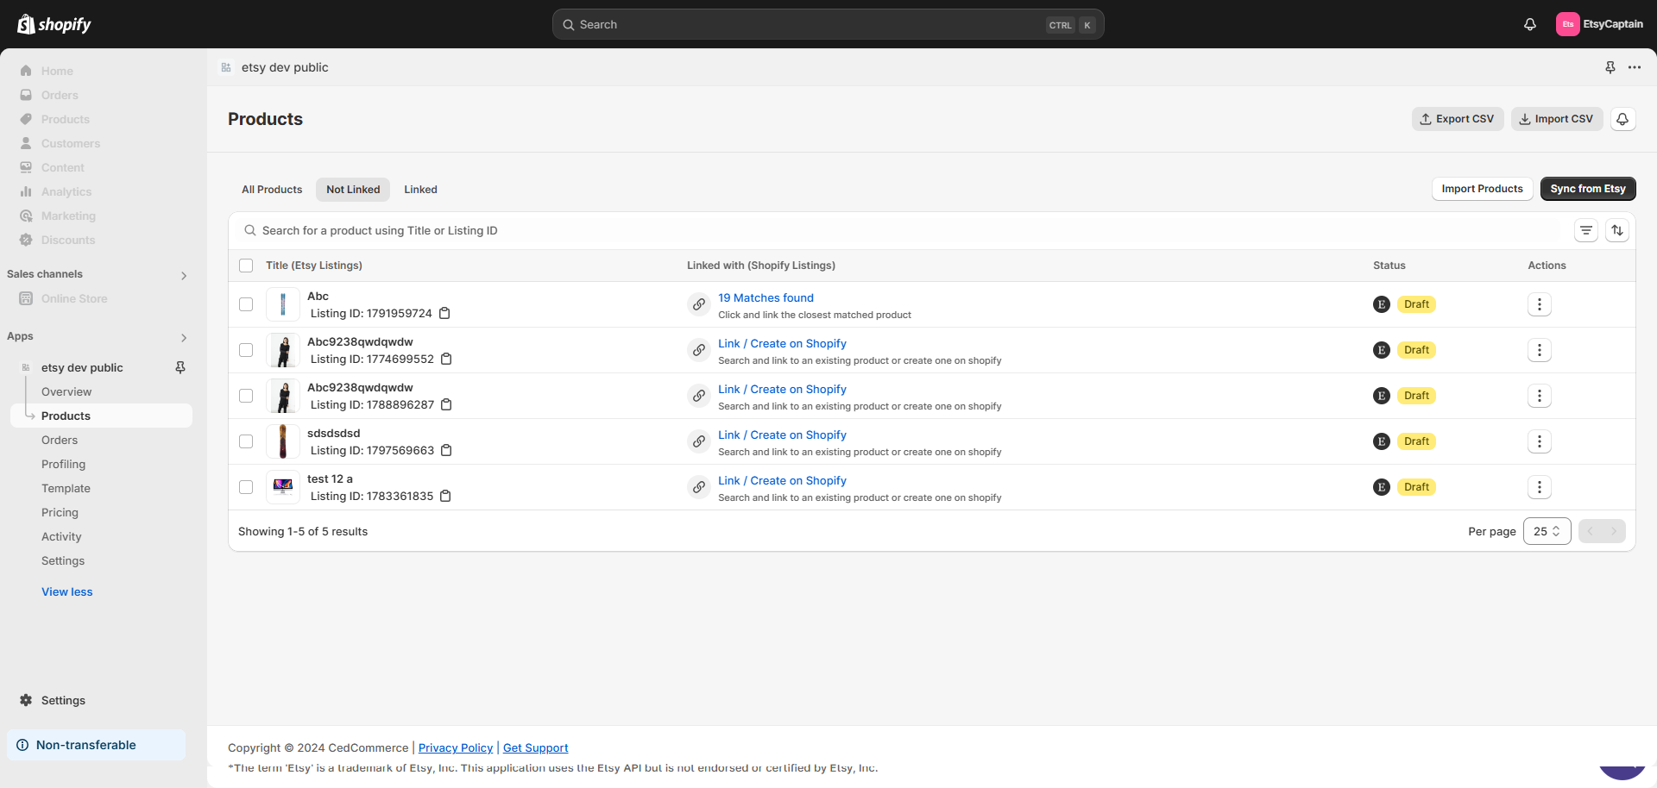
Task: Select the Not Linked tab
Action: pyautogui.click(x=353, y=190)
